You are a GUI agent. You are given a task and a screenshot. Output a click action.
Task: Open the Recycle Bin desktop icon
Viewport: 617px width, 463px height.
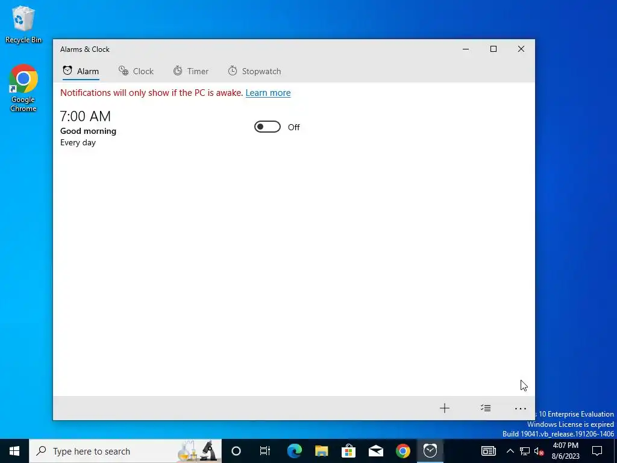pos(23,24)
